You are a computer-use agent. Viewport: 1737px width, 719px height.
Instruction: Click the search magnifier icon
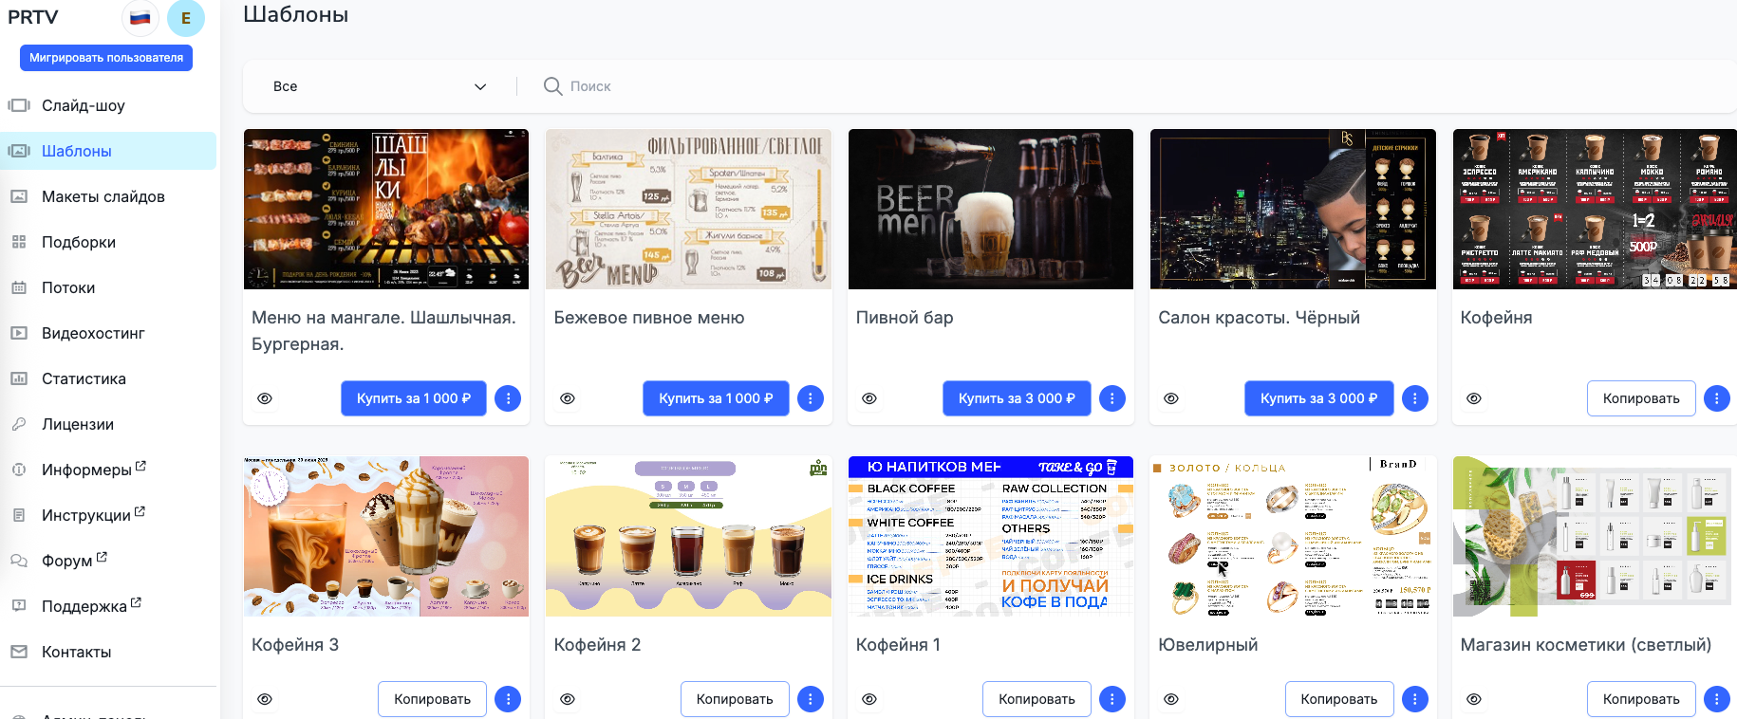tap(552, 86)
